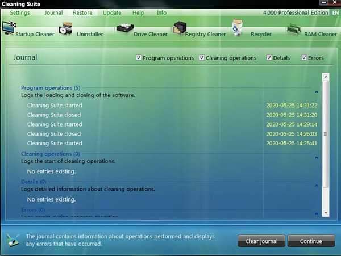The height and width of the screenshot is (256, 341).
Task: Collapse the Details section arrow
Action: [x=316, y=185]
